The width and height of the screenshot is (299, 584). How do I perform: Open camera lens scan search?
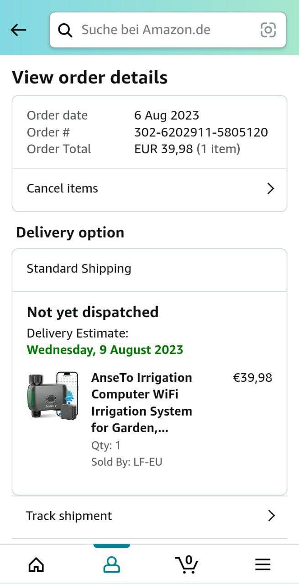(x=268, y=30)
